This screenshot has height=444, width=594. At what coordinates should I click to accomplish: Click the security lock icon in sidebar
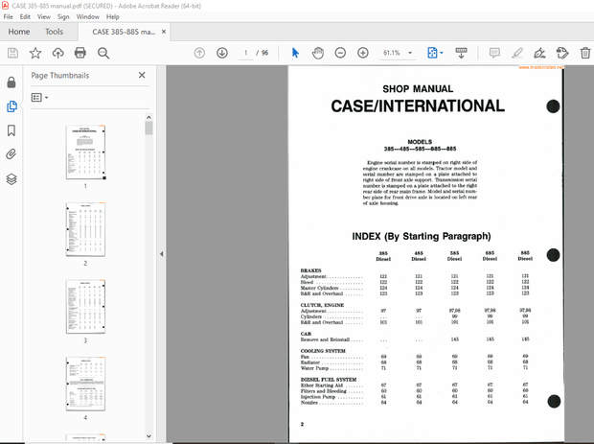click(11, 82)
